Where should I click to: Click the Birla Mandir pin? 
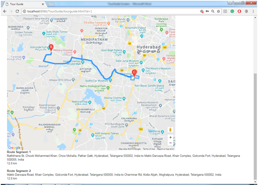[x=128, y=20]
